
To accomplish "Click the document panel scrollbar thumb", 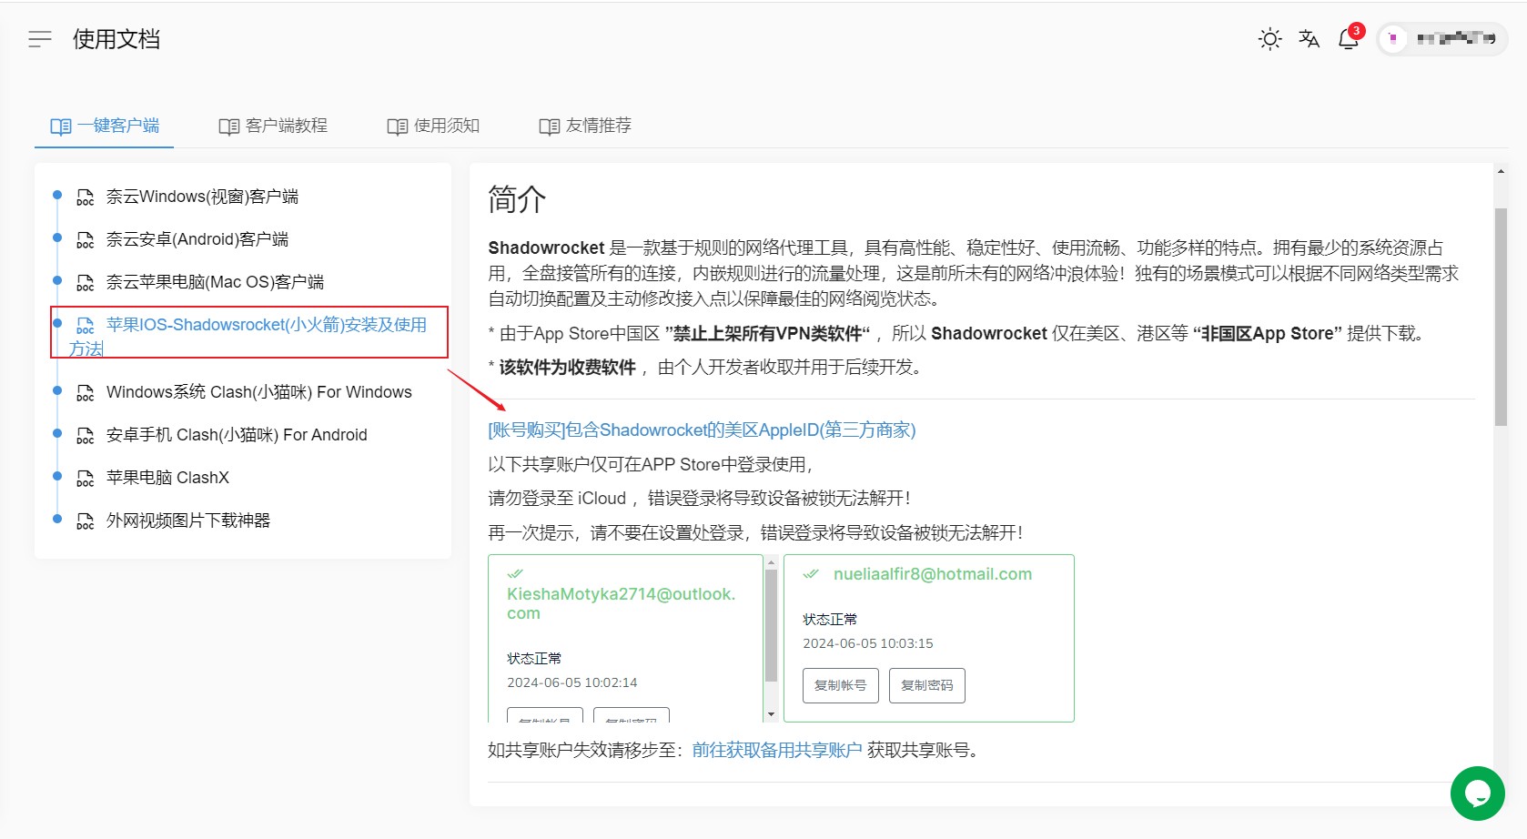I will (x=1501, y=317).
